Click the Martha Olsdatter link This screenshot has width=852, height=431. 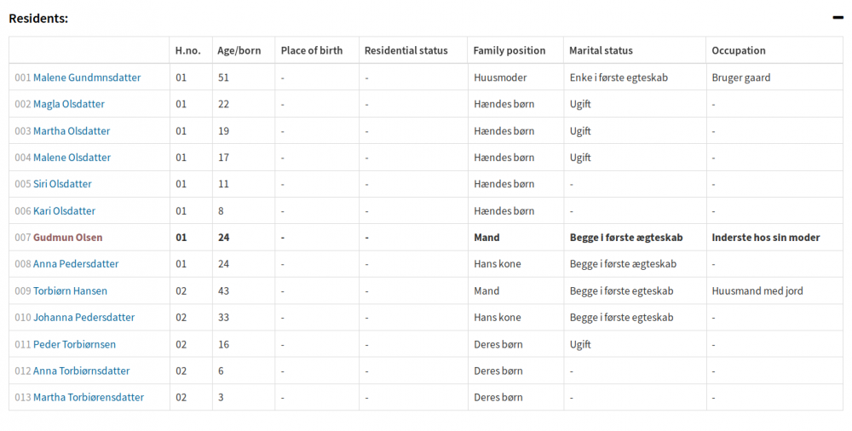coord(71,131)
